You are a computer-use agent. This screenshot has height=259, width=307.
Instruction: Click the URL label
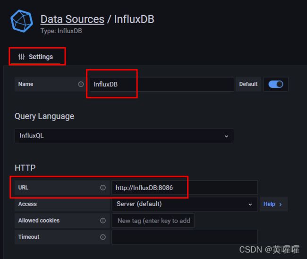tap(23, 188)
